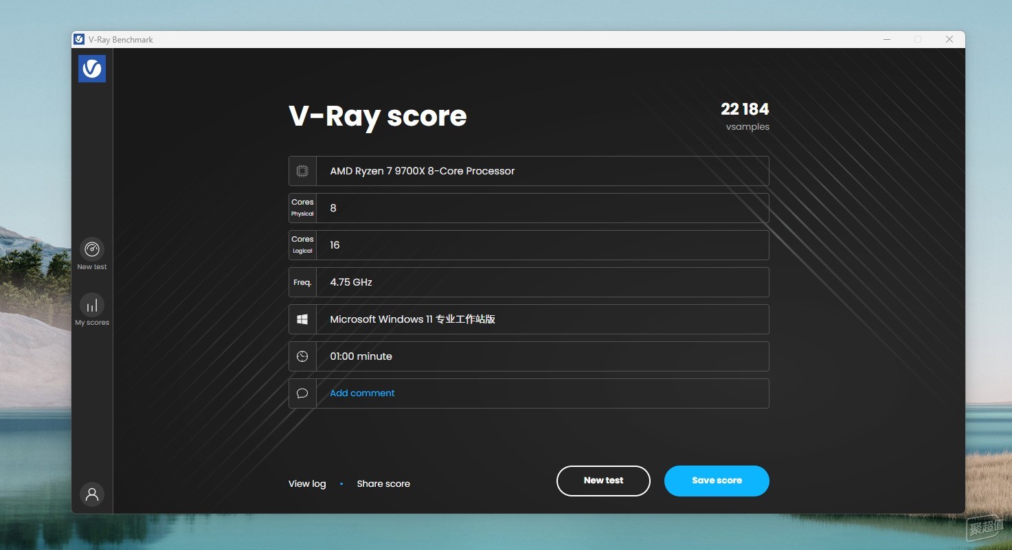
Task: Click the 22 184 score value
Action: pos(745,108)
